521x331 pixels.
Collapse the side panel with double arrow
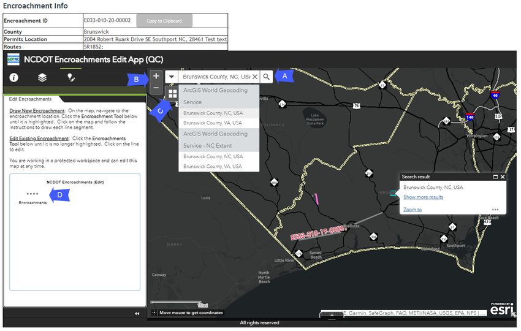point(137,313)
